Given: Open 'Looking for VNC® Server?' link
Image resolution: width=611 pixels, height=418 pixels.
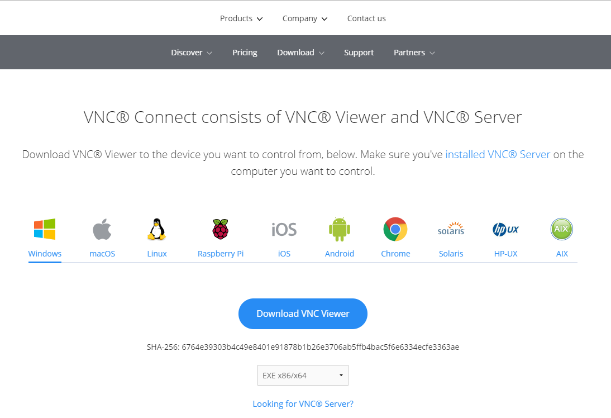Looking at the screenshot, I should pyautogui.click(x=303, y=403).
